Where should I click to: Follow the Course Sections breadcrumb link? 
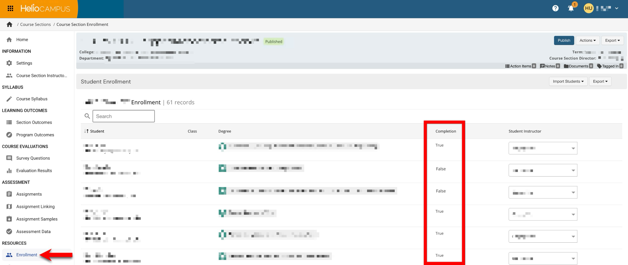[35, 24]
